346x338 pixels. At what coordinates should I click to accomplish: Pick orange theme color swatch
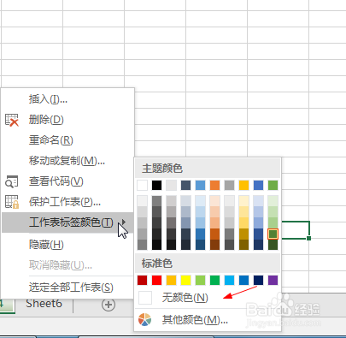pos(215,185)
